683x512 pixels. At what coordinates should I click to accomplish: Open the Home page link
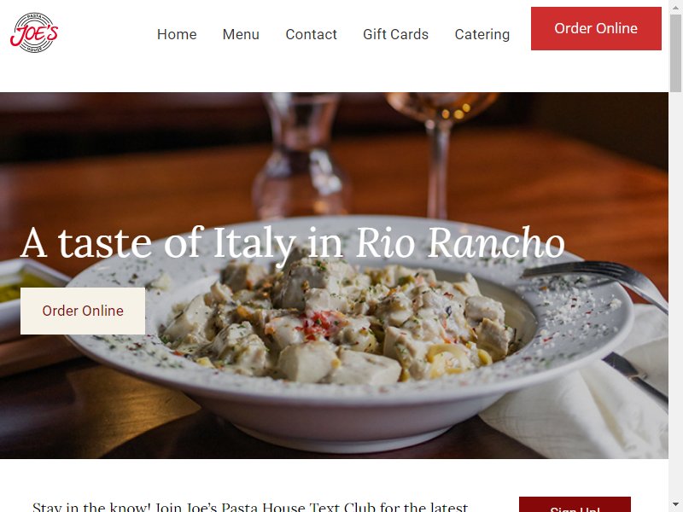pos(177,34)
